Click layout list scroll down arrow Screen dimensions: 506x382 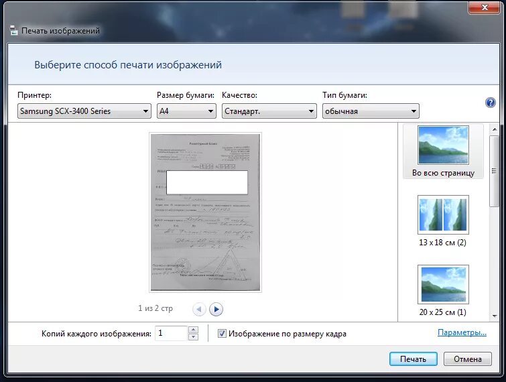click(x=495, y=316)
